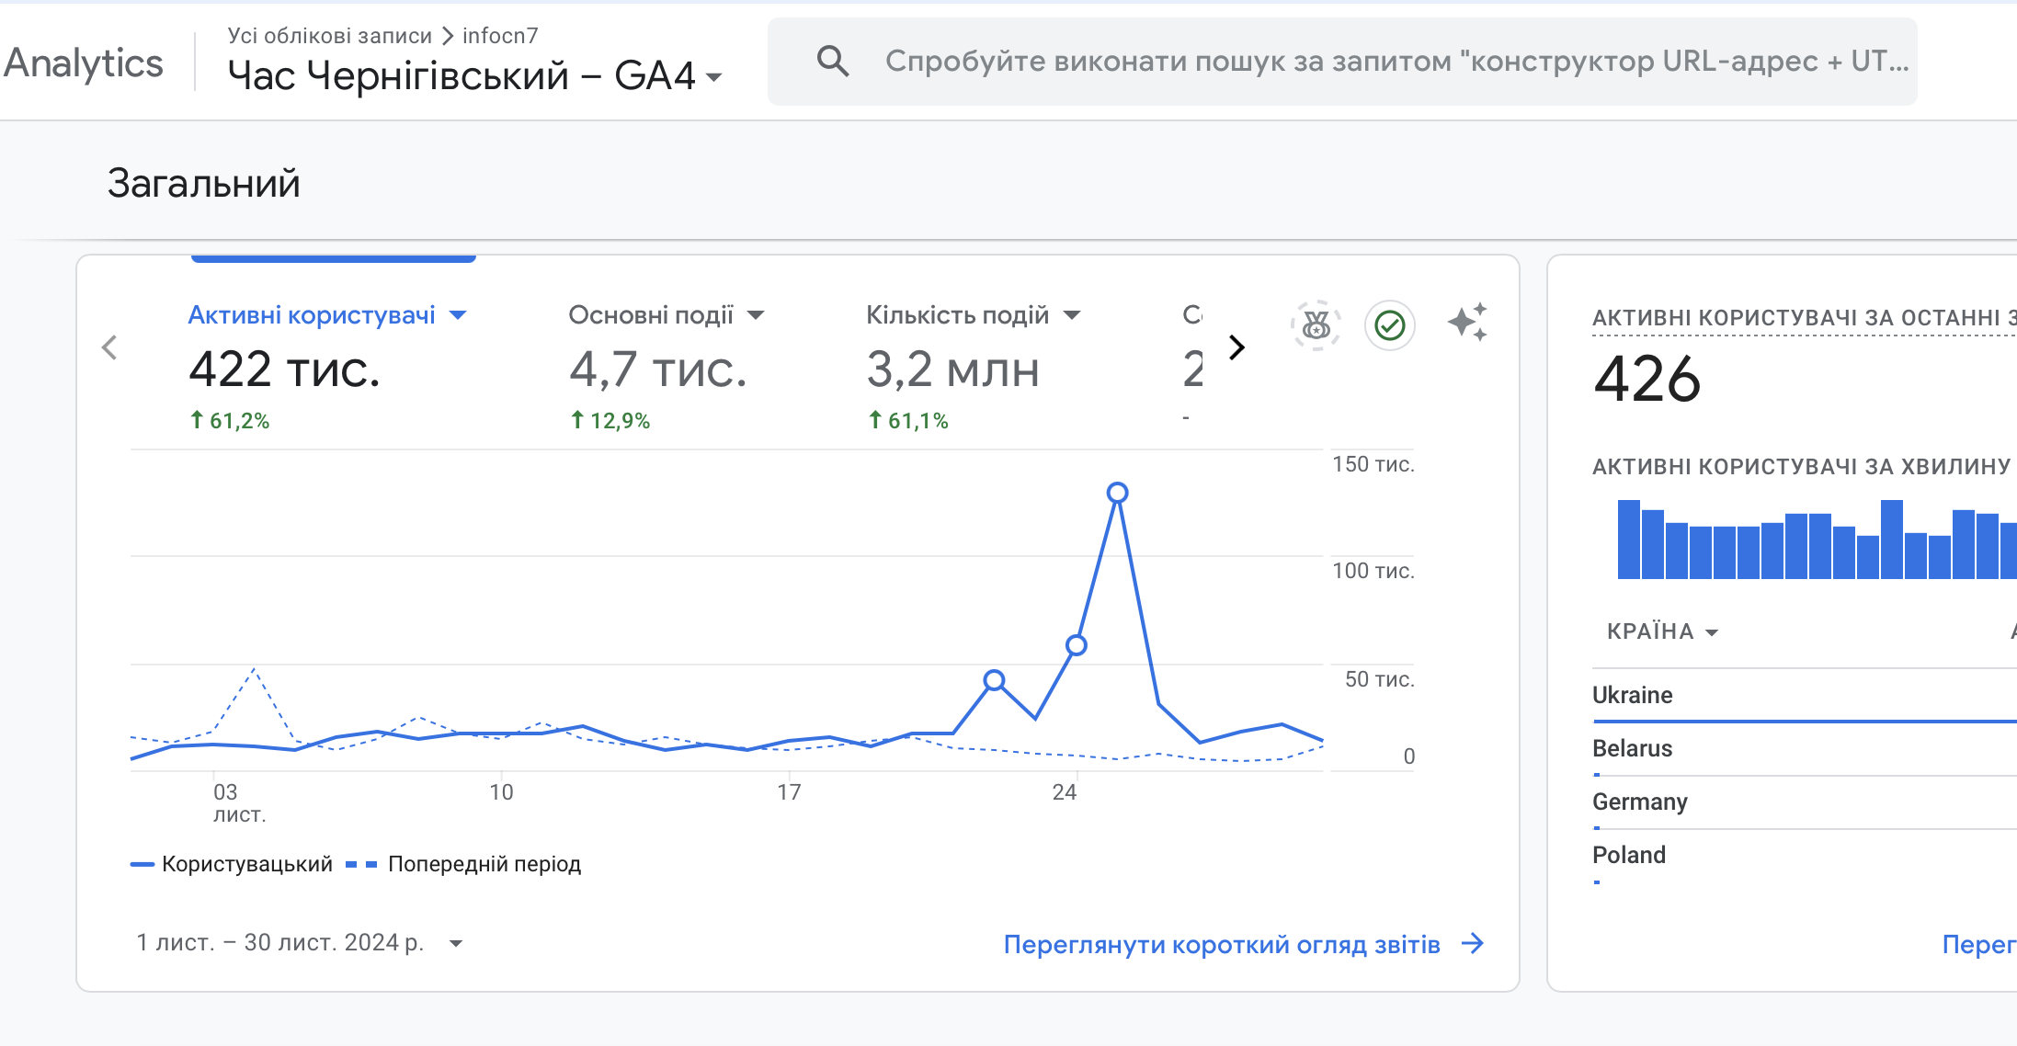Click the Analytics logo text
The width and height of the screenshot is (2017, 1046).
click(x=84, y=63)
